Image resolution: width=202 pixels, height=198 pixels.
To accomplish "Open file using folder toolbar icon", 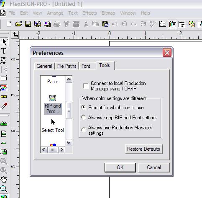I will [x=19, y=24].
